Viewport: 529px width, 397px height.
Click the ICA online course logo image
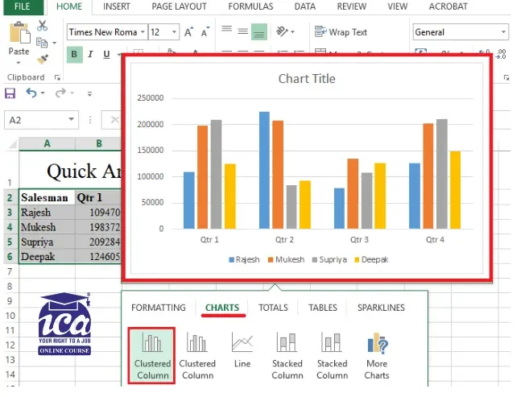coord(64,324)
